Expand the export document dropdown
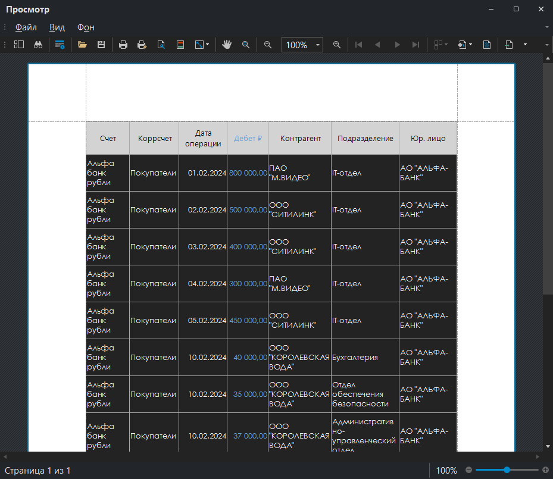Image resolution: width=553 pixels, height=479 pixels. [471, 45]
